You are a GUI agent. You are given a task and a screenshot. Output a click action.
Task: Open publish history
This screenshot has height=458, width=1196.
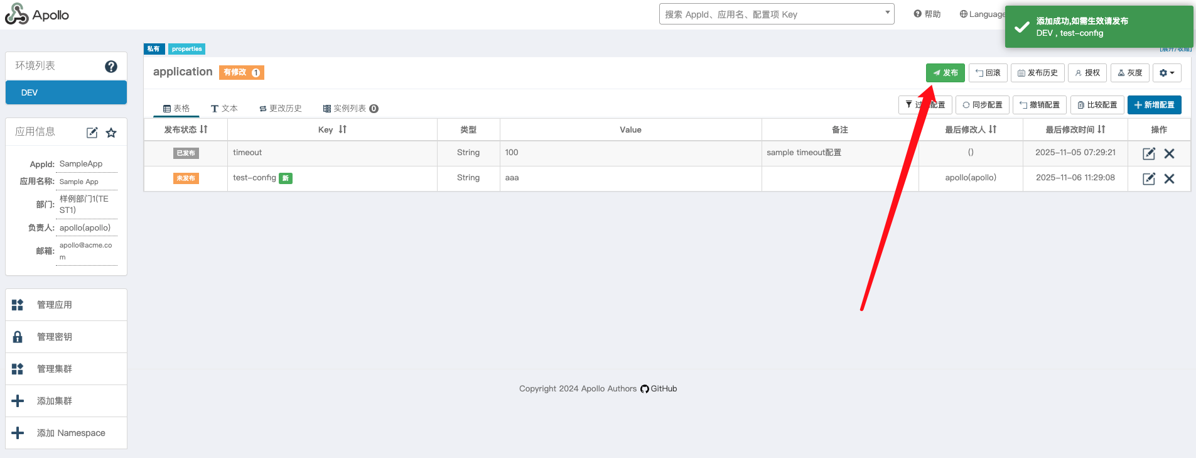point(1038,73)
